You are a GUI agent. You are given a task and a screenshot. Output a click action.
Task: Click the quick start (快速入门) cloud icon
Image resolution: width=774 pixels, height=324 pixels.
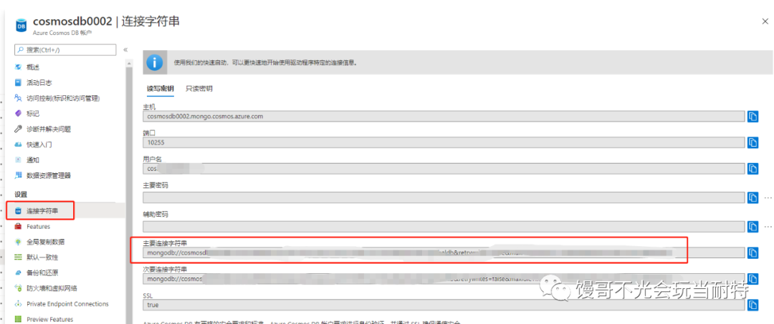click(x=19, y=144)
